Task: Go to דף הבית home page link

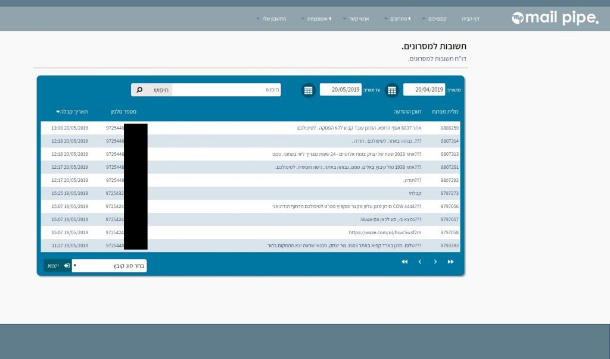Action: click(471, 19)
